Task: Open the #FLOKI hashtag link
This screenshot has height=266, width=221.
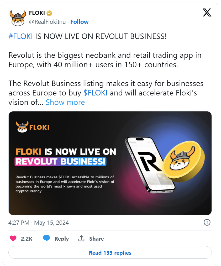Action: pyautogui.click(x=21, y=36)
